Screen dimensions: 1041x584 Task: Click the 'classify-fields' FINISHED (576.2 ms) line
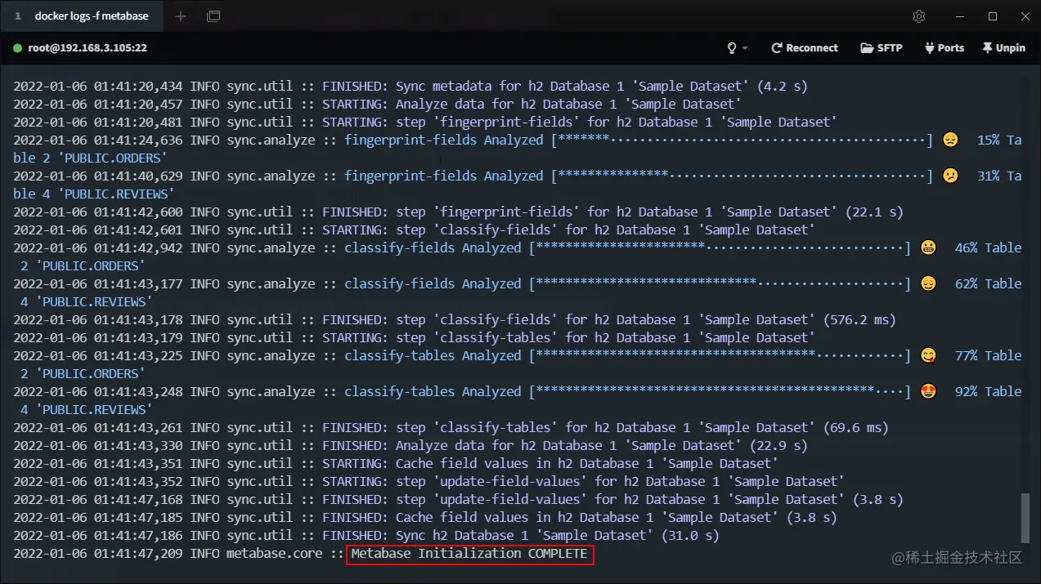point(455,319)
